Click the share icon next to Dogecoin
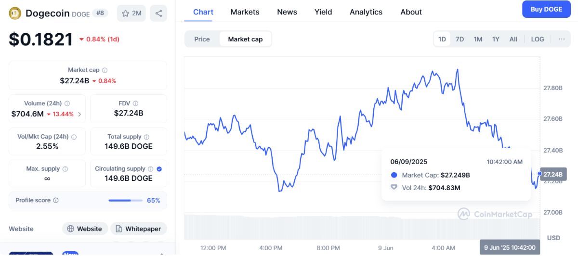578x256 pixels. (x=158, y=13)
